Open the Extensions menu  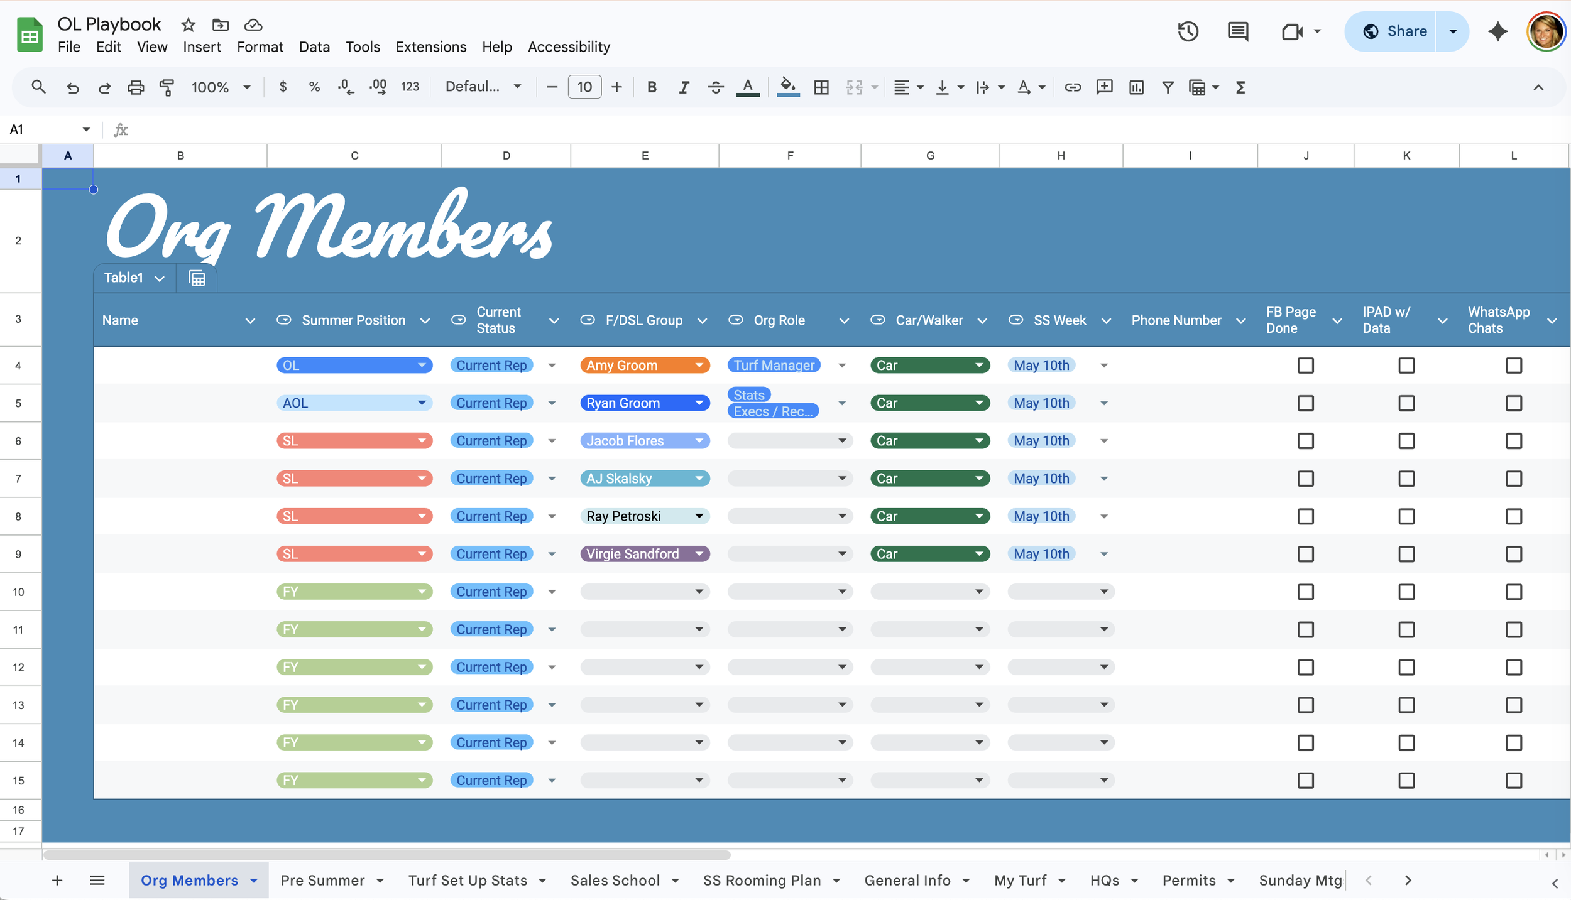point(430,47)
